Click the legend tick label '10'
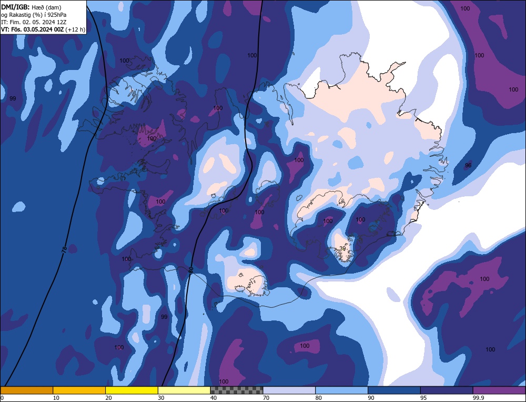 coord(56,398)
